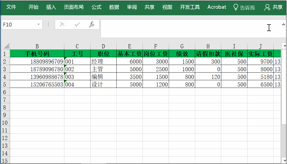Click the 共享 share button with person icon
Image resolution: width=287 pixels, height=164 pixels.
(x=273, y=7)
